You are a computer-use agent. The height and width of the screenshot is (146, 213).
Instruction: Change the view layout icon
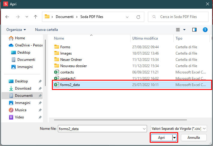[178, 30]
